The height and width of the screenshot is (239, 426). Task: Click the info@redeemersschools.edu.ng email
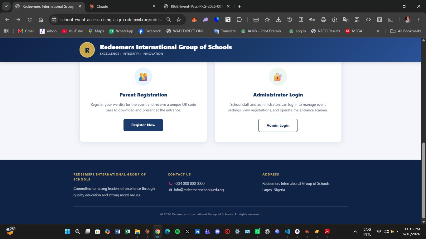tap(199, 190)
